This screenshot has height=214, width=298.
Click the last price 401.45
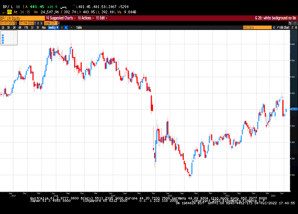37,7
